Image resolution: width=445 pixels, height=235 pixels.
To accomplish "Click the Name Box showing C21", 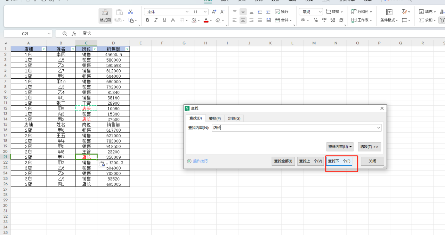I will (x=28, y=34).
